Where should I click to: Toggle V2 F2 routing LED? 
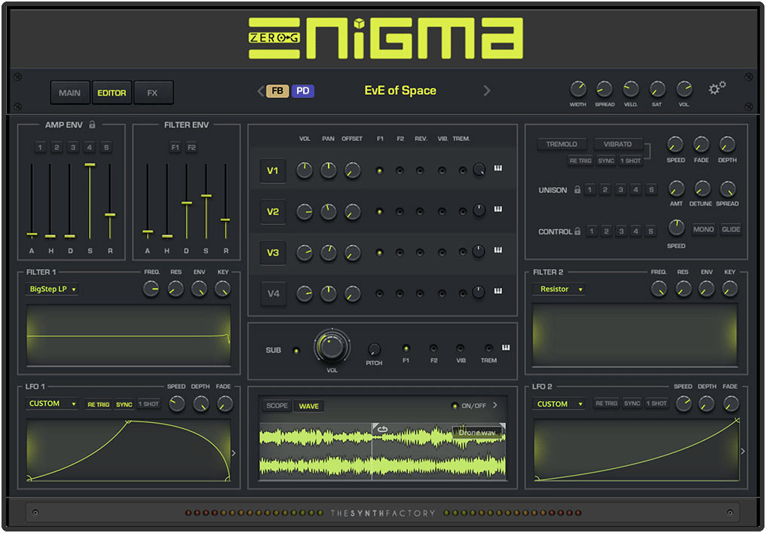[400, 212]
